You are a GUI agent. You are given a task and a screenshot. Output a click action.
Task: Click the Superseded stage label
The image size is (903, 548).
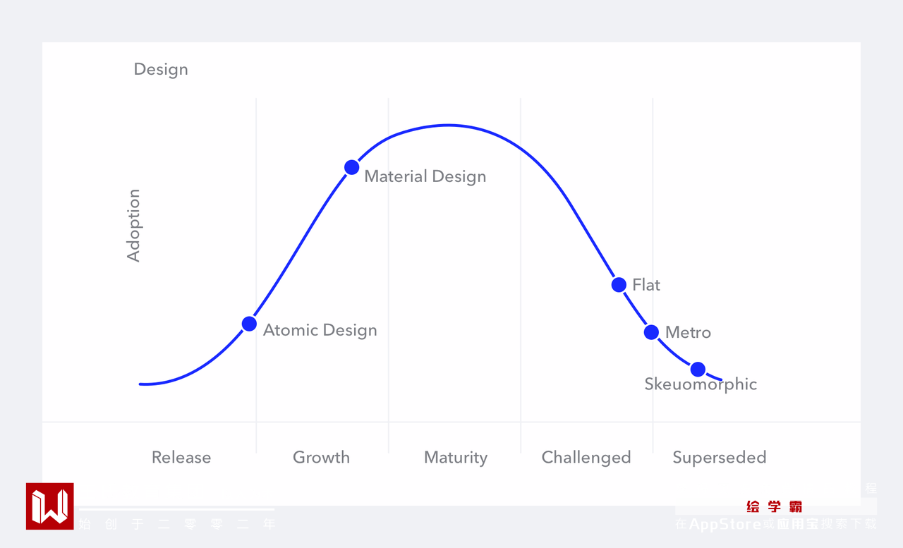[x=719, y=457]
